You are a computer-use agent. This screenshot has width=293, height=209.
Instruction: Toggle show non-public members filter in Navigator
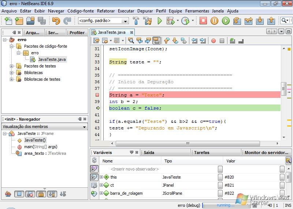click(x=41, y=194)
